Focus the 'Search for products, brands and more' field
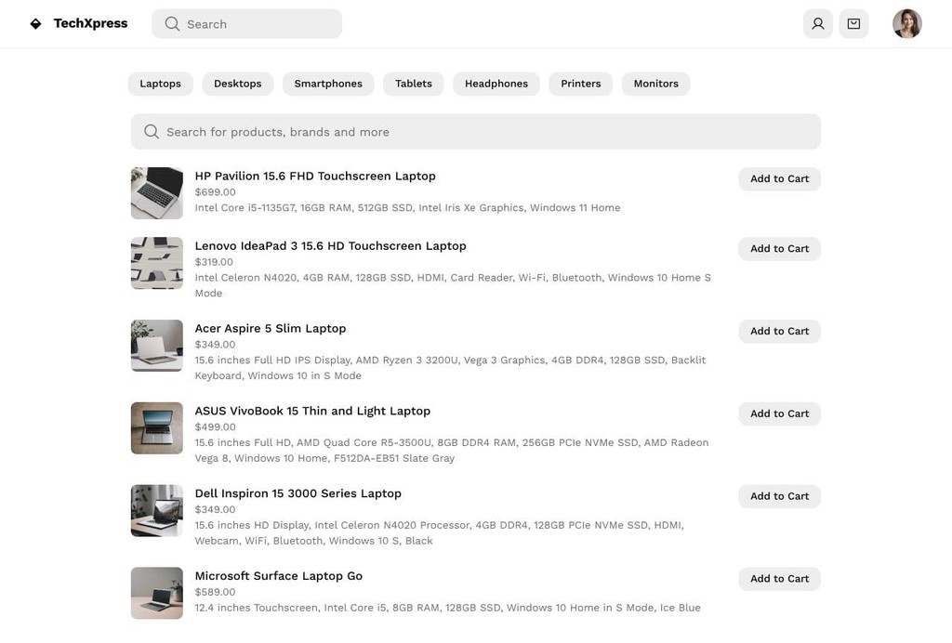The height and width of the screenshot is (643, 952). [475, 132]
